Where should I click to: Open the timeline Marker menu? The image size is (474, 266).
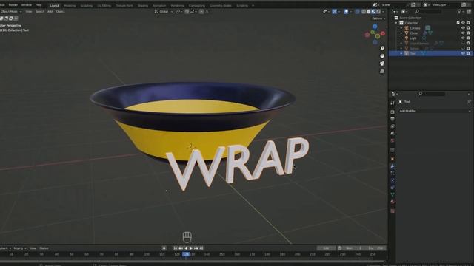(44, 248)
